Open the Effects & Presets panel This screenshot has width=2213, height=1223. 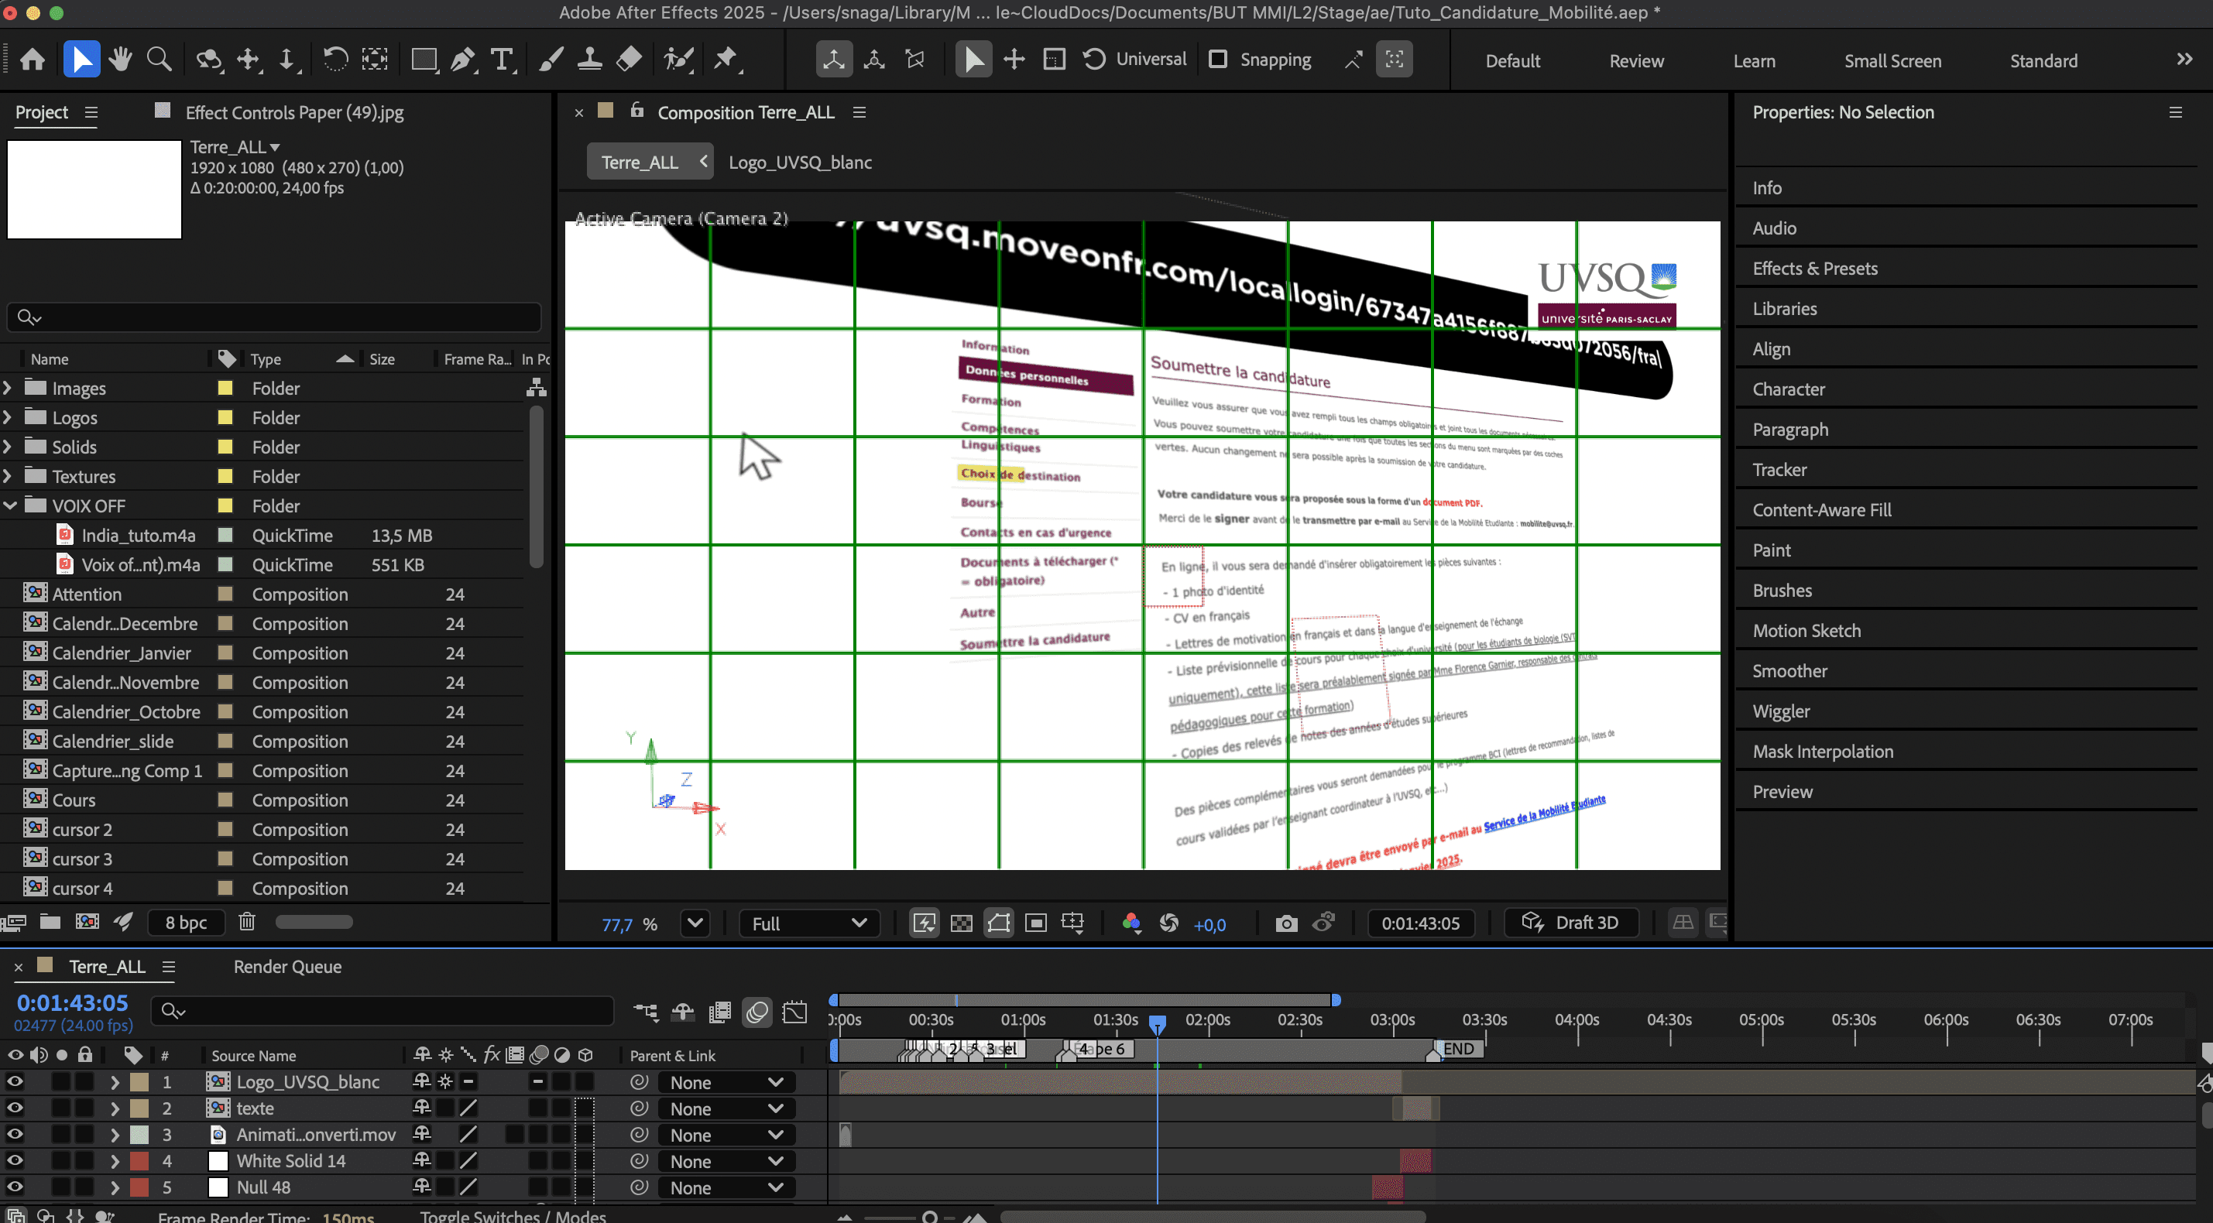pos(1814,268)
